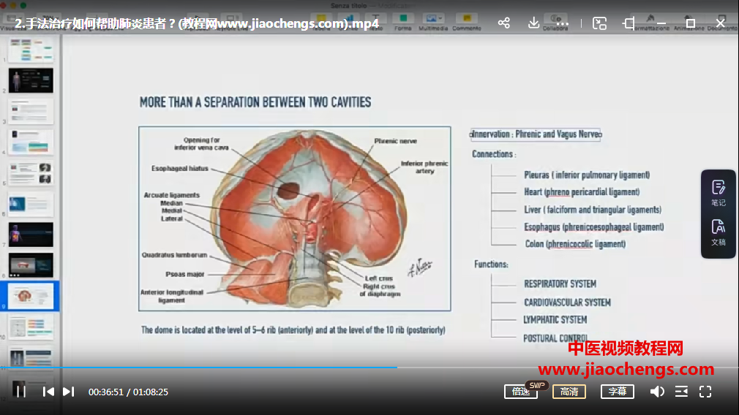Click the video title text ending in .mp4
The width and height of the screenshot is (739, 415).
197,23
